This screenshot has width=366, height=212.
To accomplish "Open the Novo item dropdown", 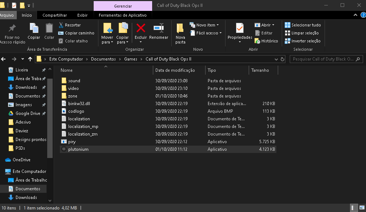I will point(204,25).
